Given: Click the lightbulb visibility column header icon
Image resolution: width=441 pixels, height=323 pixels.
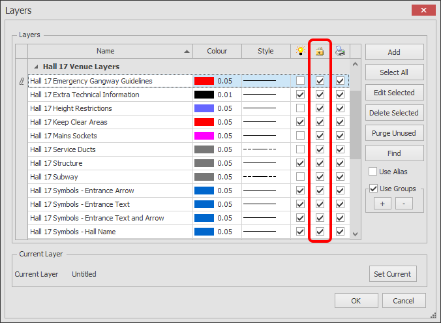Looking at the screenshot, I should (300, 51).
